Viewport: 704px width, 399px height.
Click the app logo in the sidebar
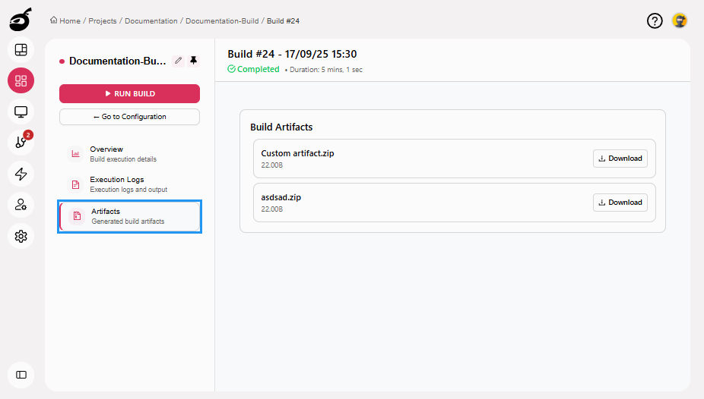click(21, 20)
